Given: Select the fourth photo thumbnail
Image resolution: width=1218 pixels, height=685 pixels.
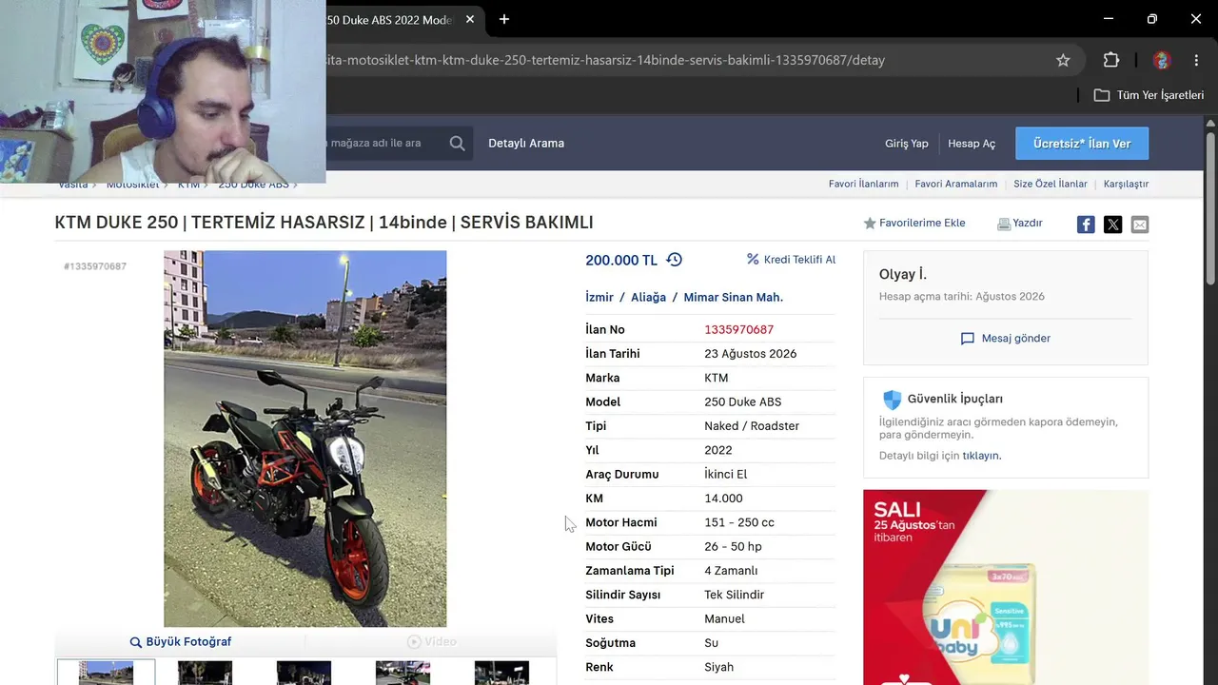Looking at the screenshot, I should click(x=403, y=673).
